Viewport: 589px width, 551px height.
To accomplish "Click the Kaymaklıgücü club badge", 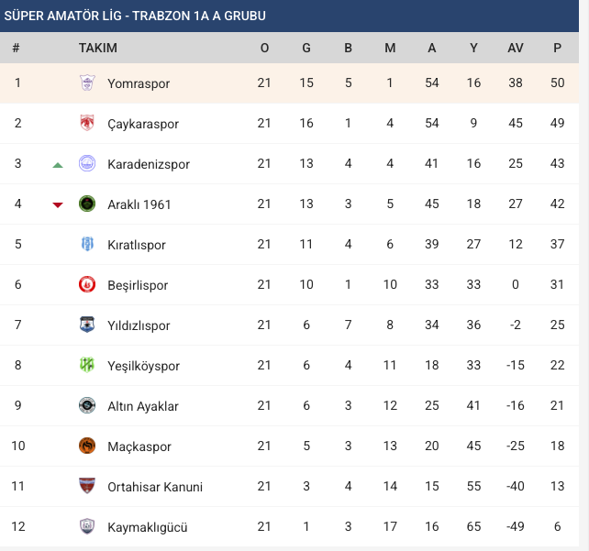I will tap(87, 526).
